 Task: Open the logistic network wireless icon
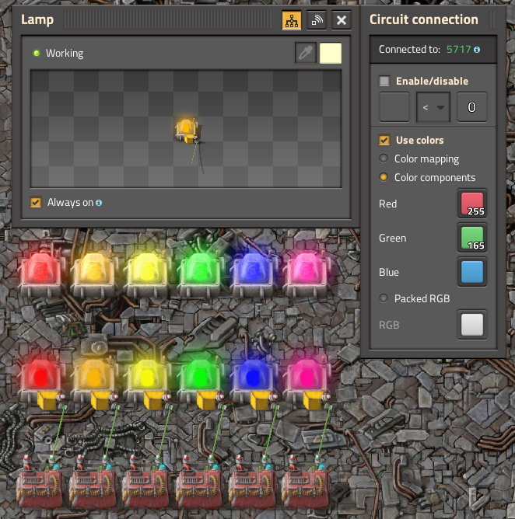pos(317,20)
